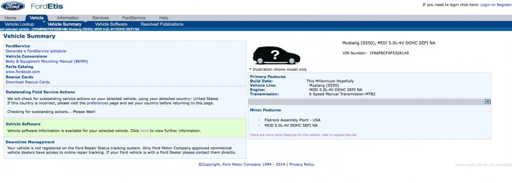Open the preferences page link

coord(97,103)
